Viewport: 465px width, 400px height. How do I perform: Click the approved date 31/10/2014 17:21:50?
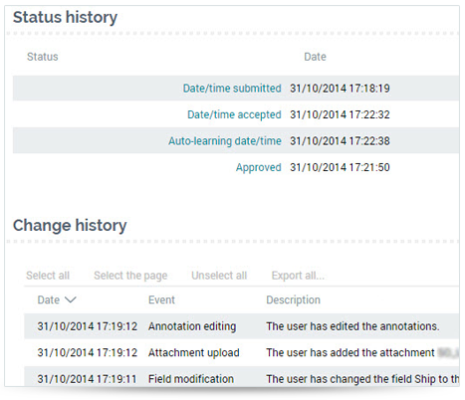point(340,167)
